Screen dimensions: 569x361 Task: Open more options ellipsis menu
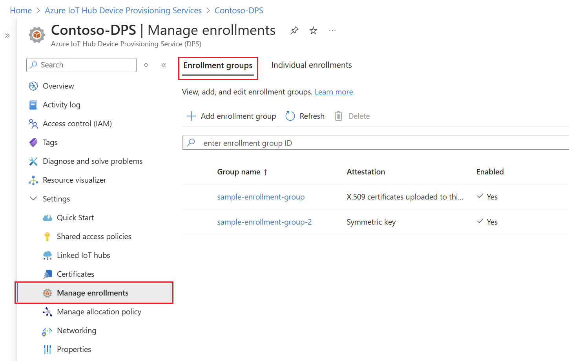pyautogui.click(x=332, y=30)
